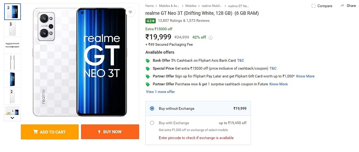Viewport: 359px width, 152px height.
Task: Open T&C link for Bank Offer
Action: [x=241, y=60]
